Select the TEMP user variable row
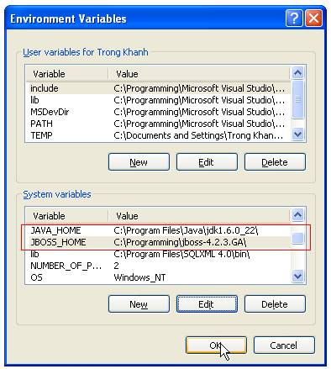This screenshot has height=369, width=331. click(158, 135)
